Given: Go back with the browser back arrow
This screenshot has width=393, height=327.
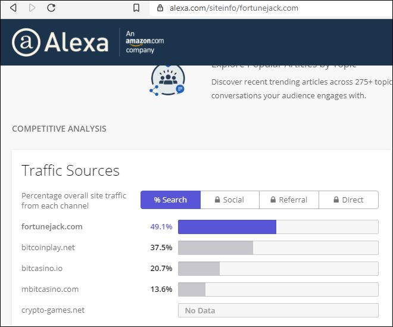Looking at the screenshot, I should [x=13, y=8].
